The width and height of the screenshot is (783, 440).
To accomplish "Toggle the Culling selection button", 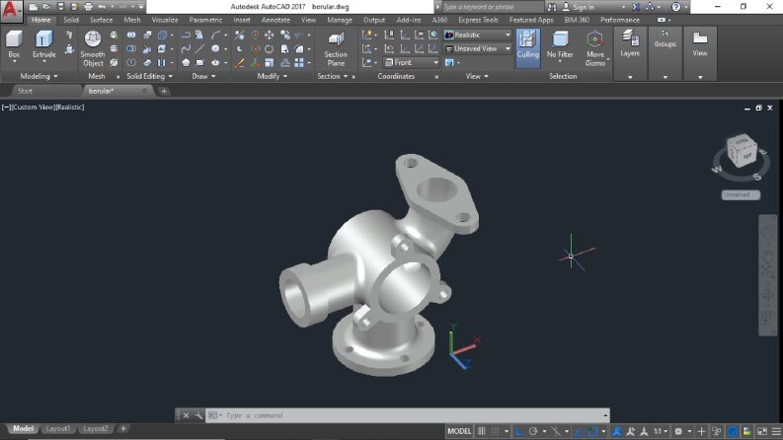I will (527, 48).
